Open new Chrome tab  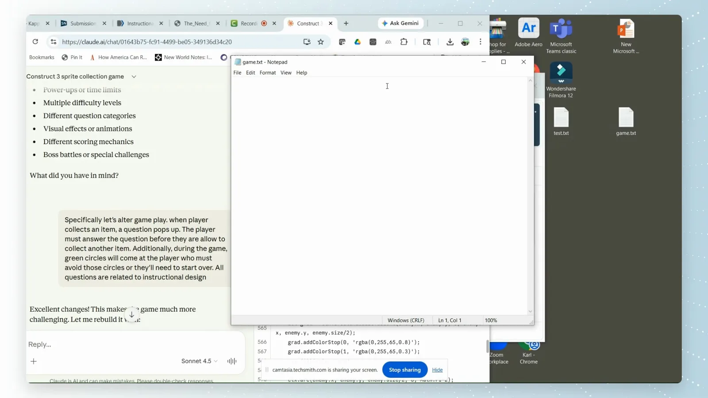[x=346, y=23]
